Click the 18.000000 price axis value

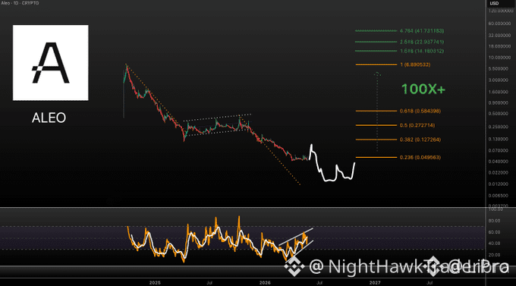[x=499, y=46]
